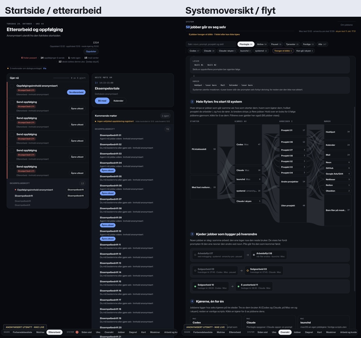Open Kart in the Startside bottom nav
Screen dimensions: 361x338
point(143,332)
